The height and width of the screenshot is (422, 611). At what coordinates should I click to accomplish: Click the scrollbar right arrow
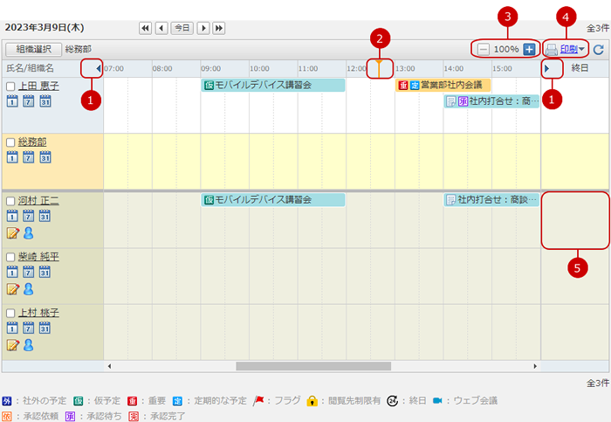coord(535,366)
